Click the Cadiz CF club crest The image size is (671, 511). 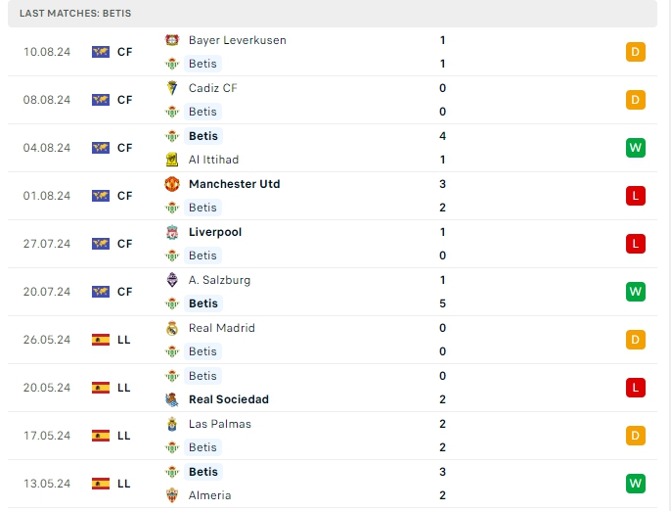click(172, 88)
